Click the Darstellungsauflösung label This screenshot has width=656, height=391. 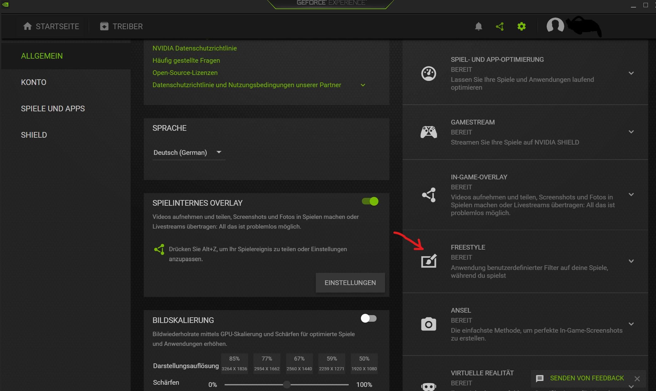[x=186, y=366]
